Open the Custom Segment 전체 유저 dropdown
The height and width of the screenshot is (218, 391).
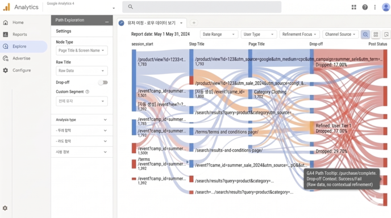click(x=82, y=101)
